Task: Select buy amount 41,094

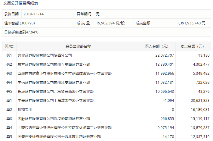Action: (x=168, y=101)
